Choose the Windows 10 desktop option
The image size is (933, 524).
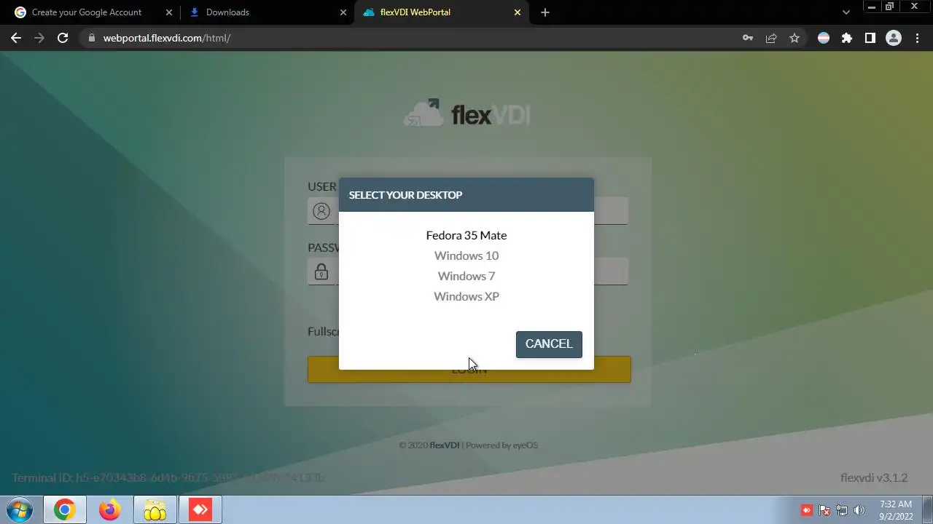pyautogui.click(x=466, y=255)
